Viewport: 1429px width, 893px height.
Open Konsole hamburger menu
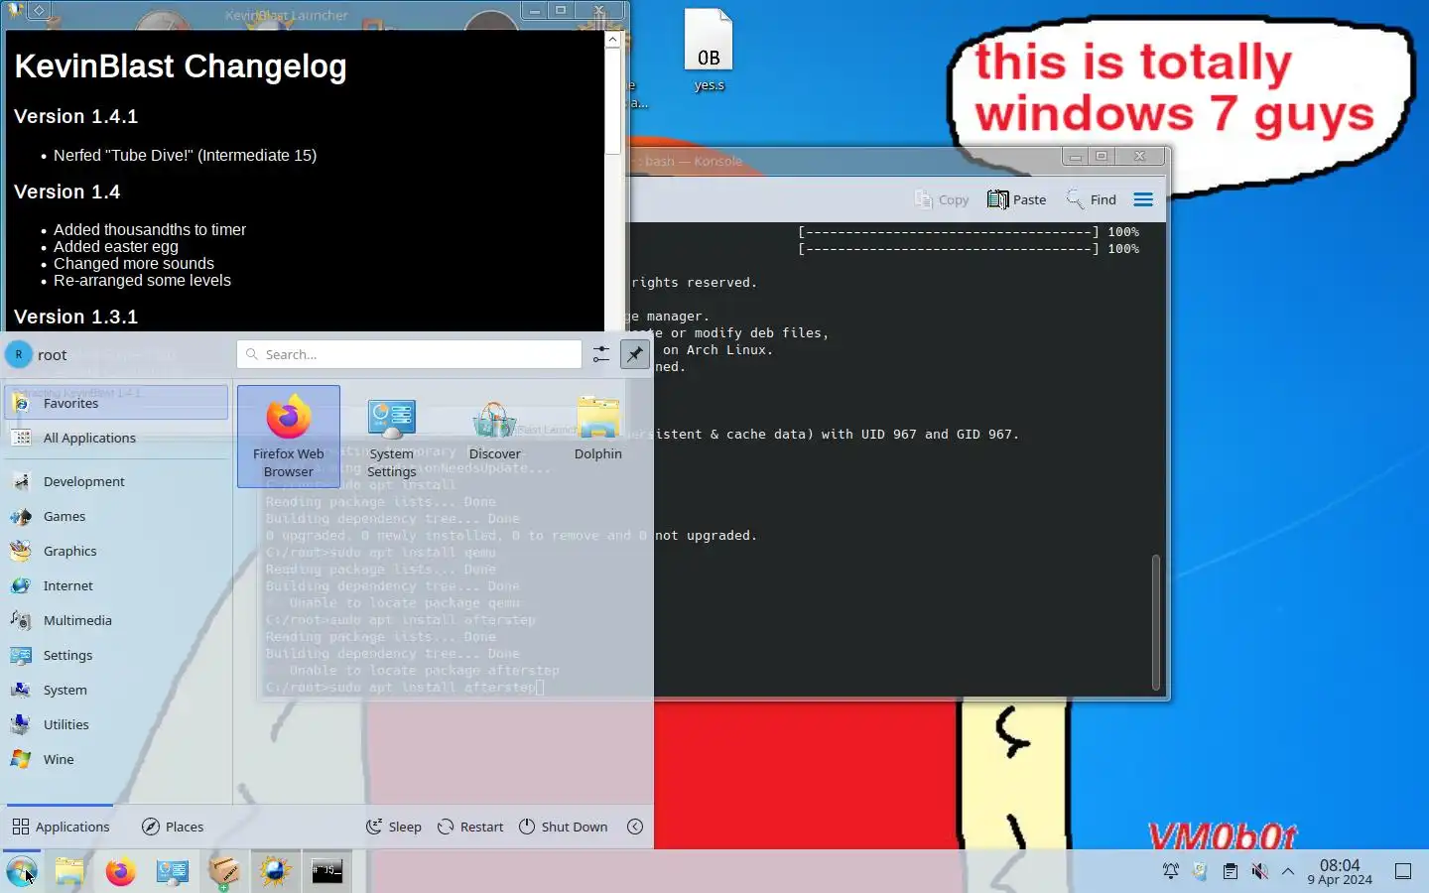tap(1143, 199)
